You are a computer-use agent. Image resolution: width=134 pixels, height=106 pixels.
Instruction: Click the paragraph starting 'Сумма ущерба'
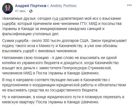[x=64, y=46]
